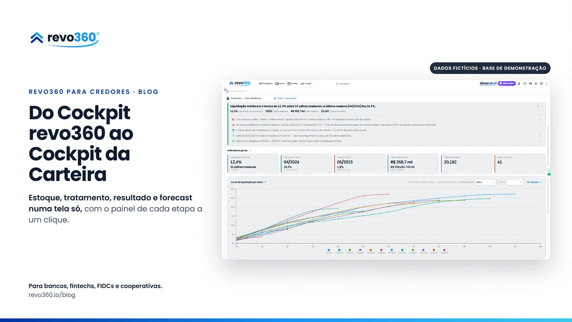Viewport: 572px width, 322px height.
Task: Click the info icon beside Indicadores gerais
Action: 250,150
